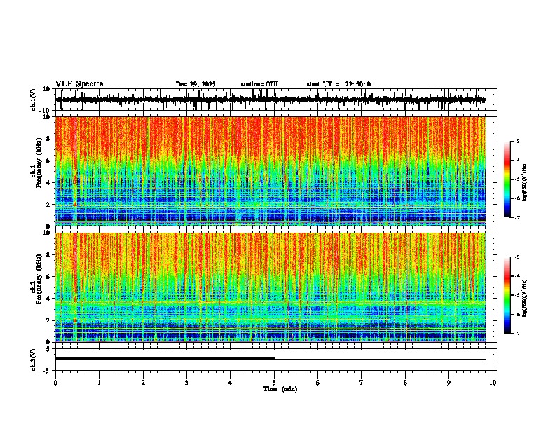This screenshot has width=555, height=429.
Task: Click the ch.1 color scale bar
Action: pos(507,179)
